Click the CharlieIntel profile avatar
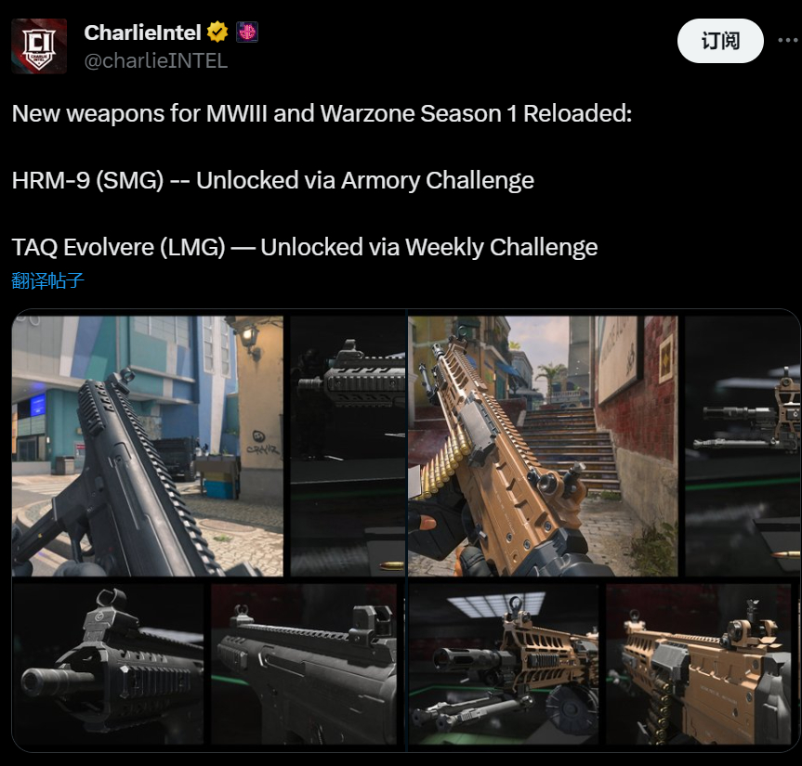 tap(39, 46)
